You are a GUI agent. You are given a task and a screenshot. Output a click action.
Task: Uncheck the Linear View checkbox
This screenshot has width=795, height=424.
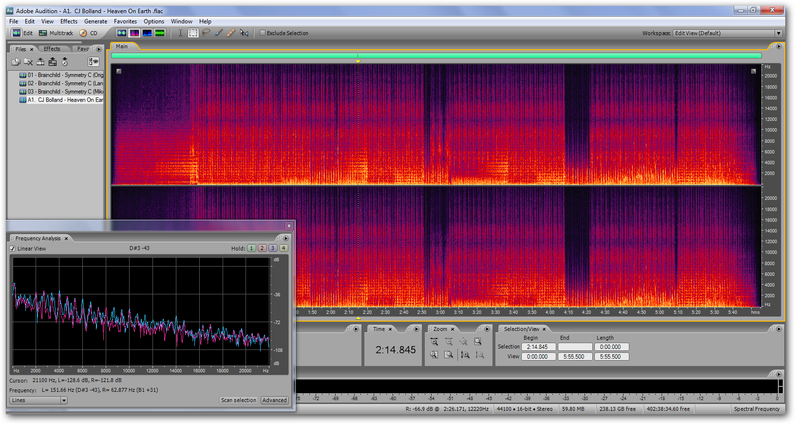[13, 249]
